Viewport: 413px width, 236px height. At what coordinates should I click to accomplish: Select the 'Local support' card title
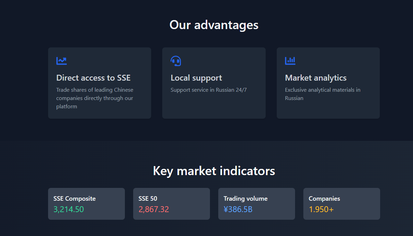pos(196,78)
